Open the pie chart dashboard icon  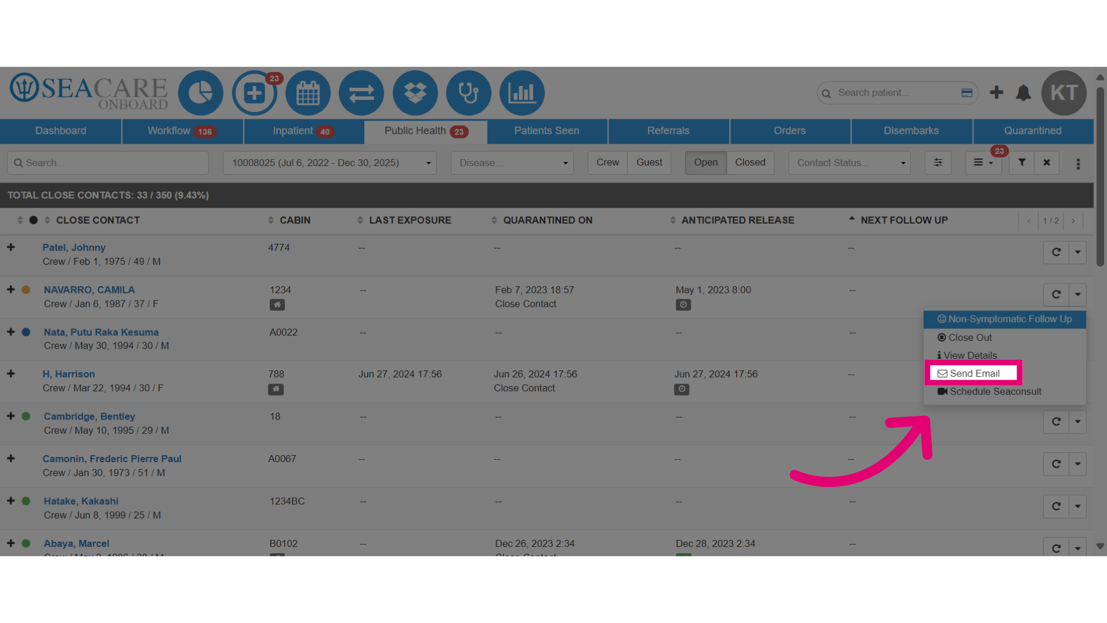point(201,93)
